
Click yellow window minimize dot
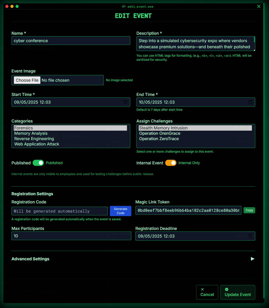[x=12, y=6]
